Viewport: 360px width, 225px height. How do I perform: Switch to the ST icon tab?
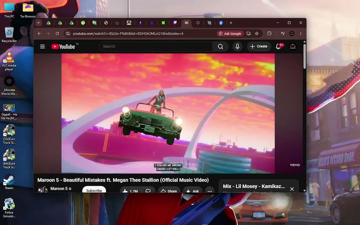[x=94, y=23]
